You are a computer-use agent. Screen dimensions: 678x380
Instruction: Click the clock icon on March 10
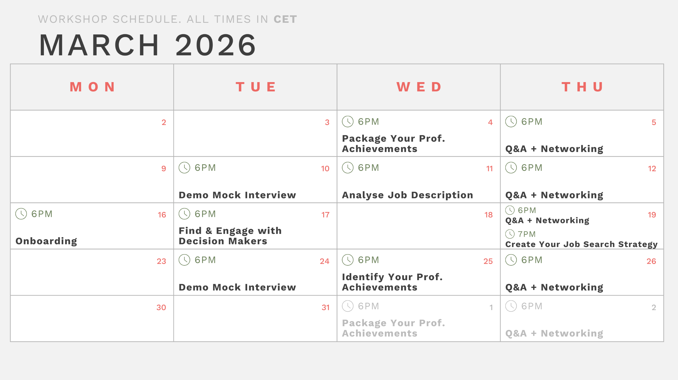(184, 168)
